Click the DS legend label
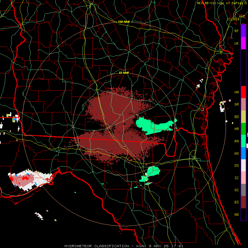Screen dimensions: 248x248 point(237,166)
